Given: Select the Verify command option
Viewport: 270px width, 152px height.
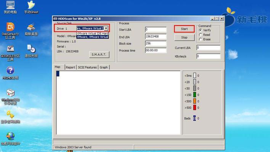Looking at the screenshot, I should click(x=201, y=30).
